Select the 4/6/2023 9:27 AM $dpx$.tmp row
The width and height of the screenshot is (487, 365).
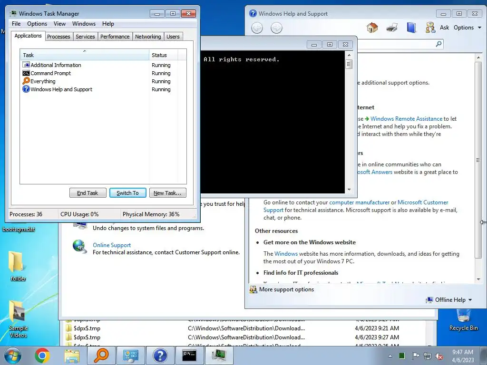click(245, 337)
